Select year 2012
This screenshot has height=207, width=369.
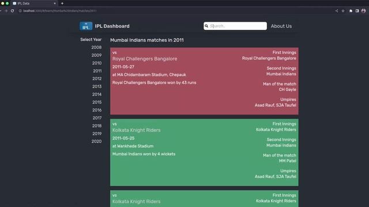pyautogui.click(x=97, y=79)
